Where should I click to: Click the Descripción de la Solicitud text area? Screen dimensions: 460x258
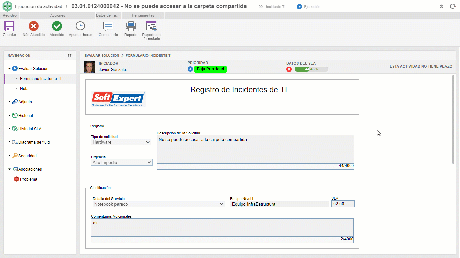coord(255,149)
